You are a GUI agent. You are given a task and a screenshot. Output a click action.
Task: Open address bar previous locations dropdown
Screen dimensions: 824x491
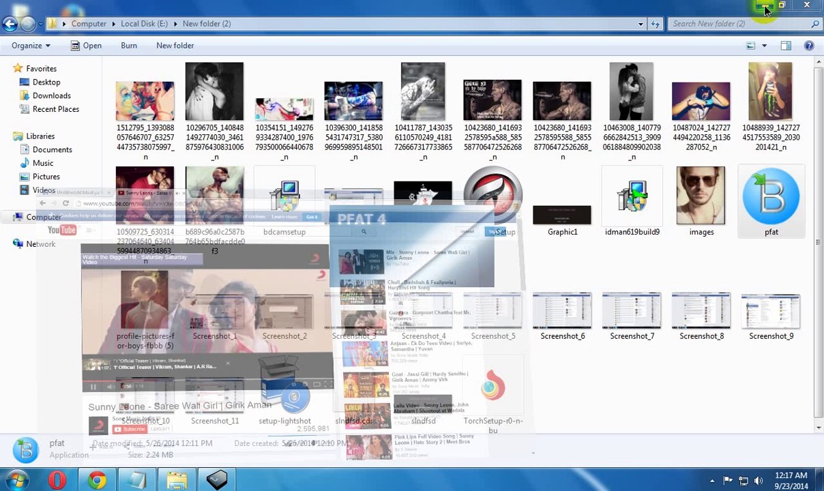641,24
